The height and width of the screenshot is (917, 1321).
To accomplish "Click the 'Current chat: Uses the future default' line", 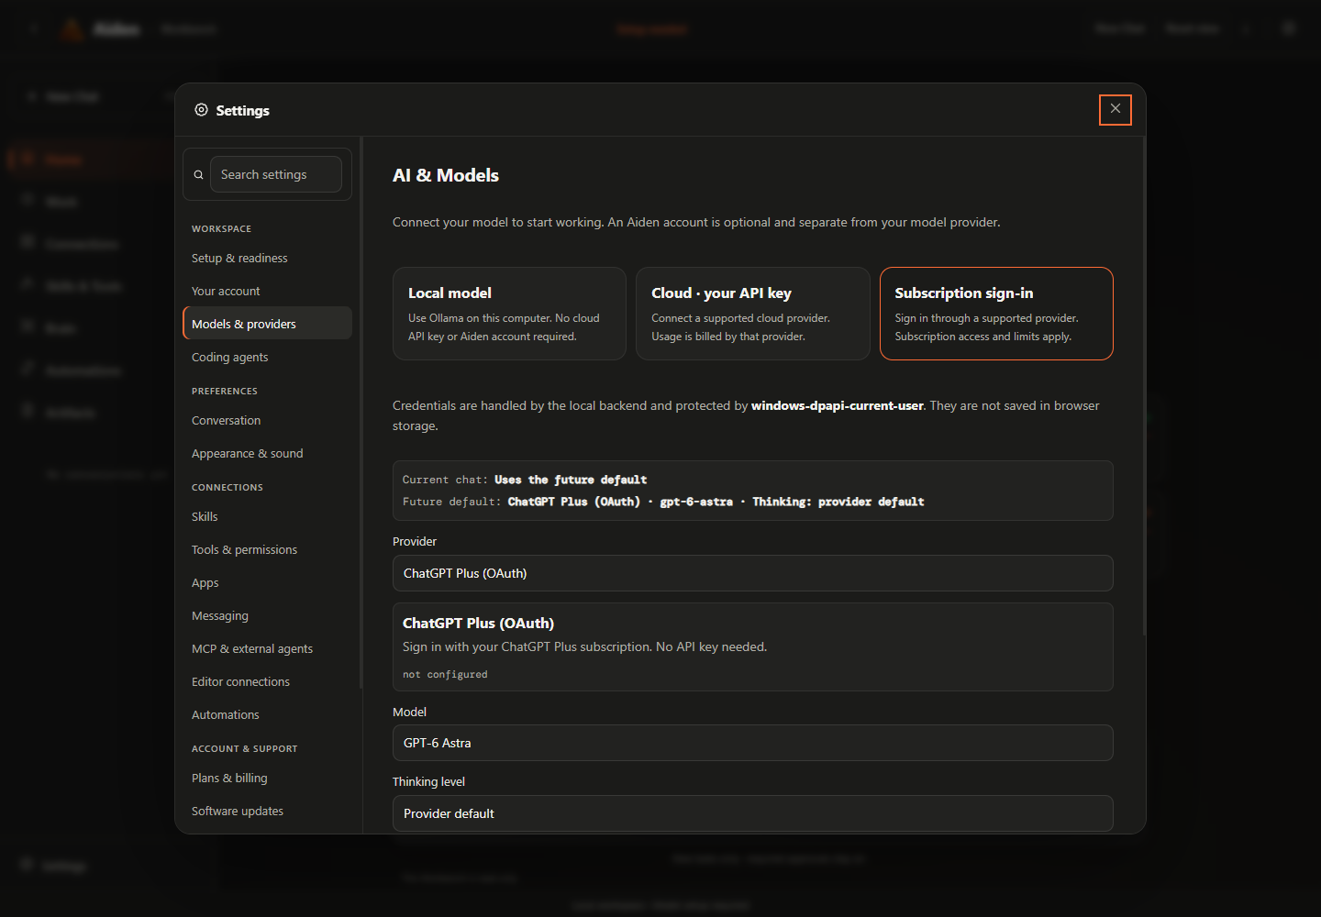I will pos(525,480).
